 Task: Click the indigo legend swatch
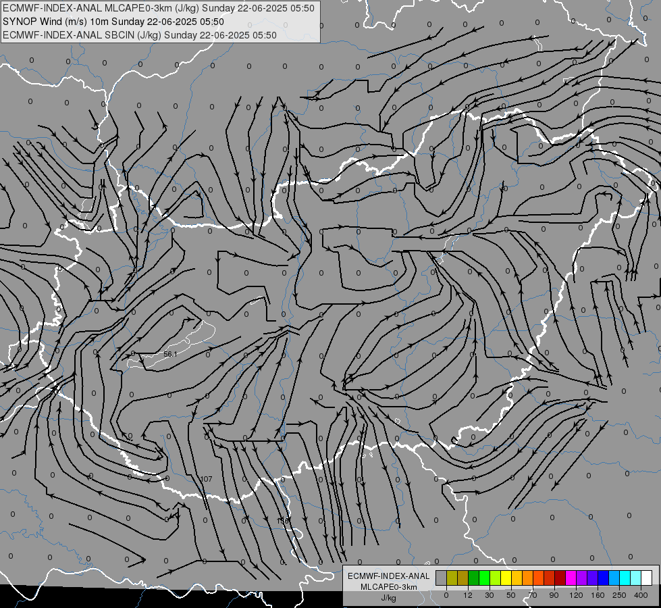click(x=593, y=578)
